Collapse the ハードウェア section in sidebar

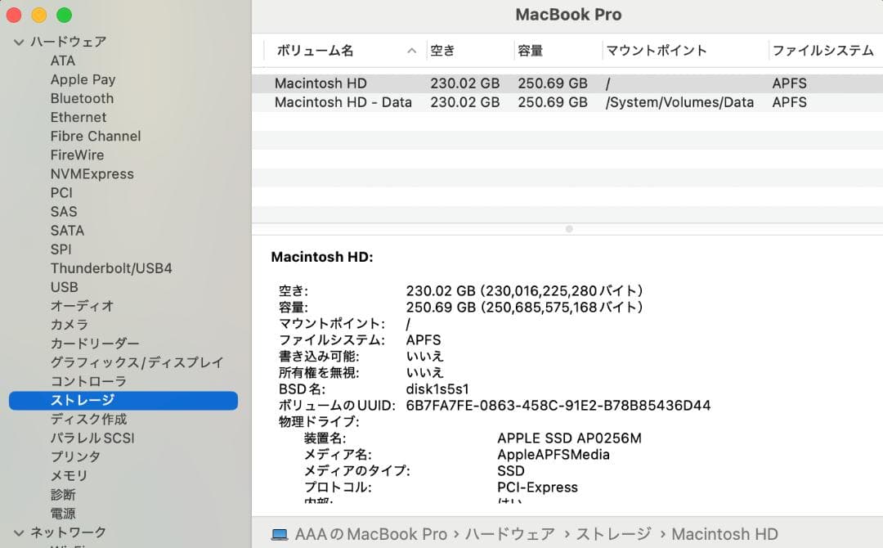click(19, 43)
